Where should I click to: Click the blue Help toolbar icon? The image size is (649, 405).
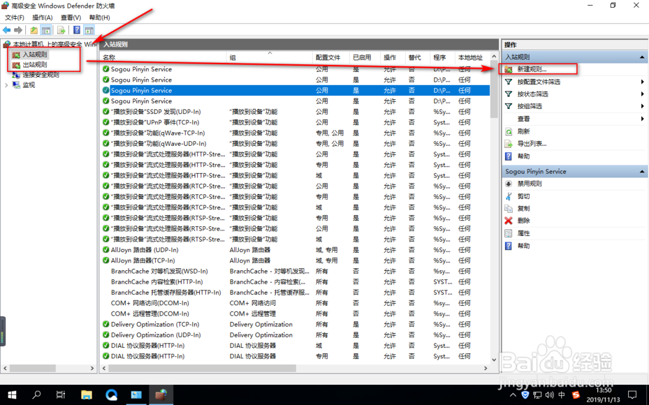pyautogui.click(x=77, y=30)
